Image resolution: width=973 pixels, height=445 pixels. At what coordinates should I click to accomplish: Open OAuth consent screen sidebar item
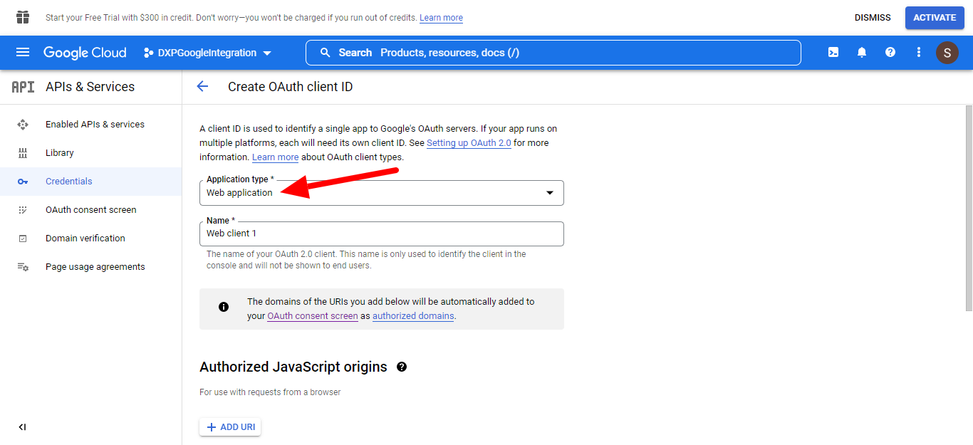coord(90,209)
